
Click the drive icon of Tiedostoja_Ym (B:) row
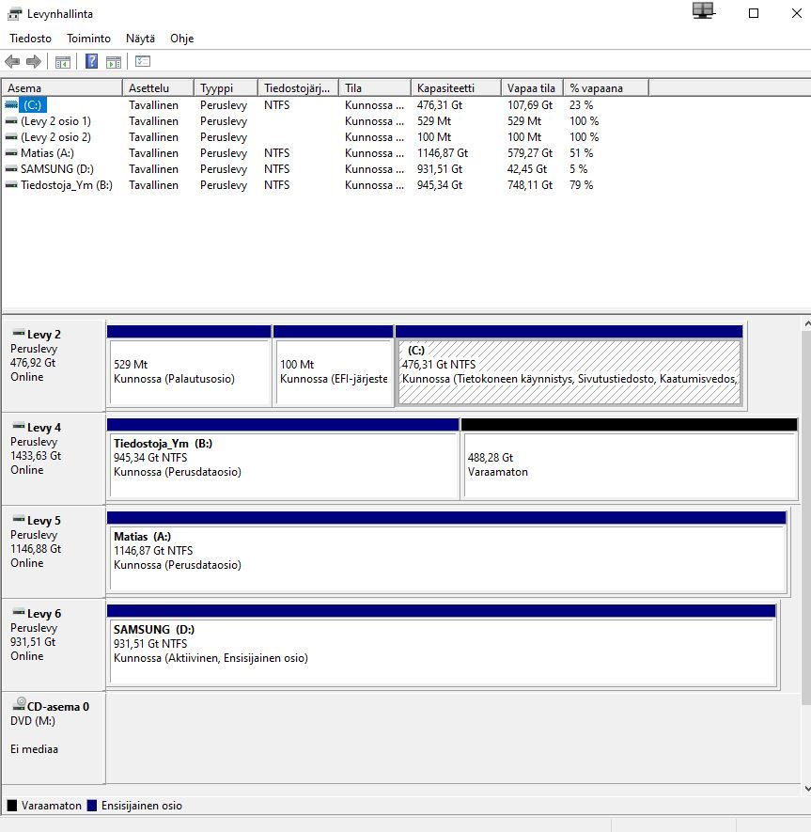(11, 184)
